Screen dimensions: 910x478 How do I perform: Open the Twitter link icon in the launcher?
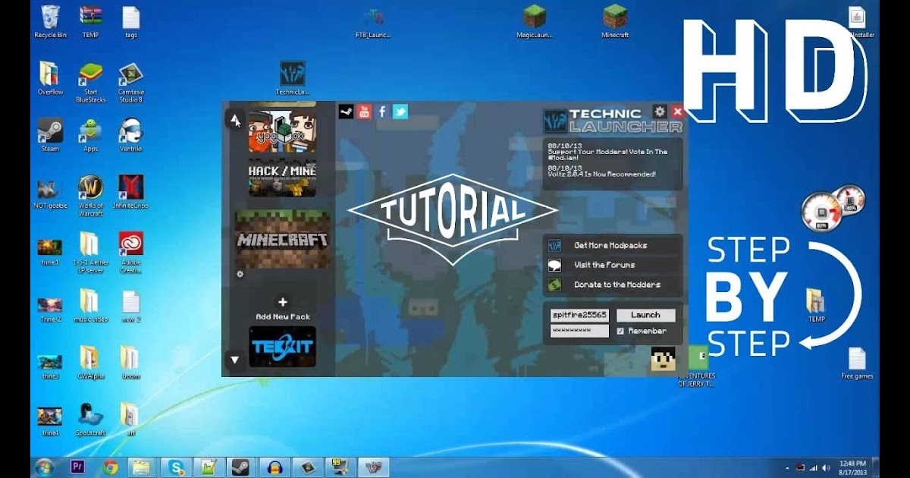tap(400, 112)
